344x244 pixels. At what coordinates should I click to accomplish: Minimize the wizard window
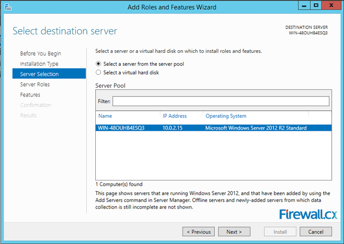[x=304, y=5]
